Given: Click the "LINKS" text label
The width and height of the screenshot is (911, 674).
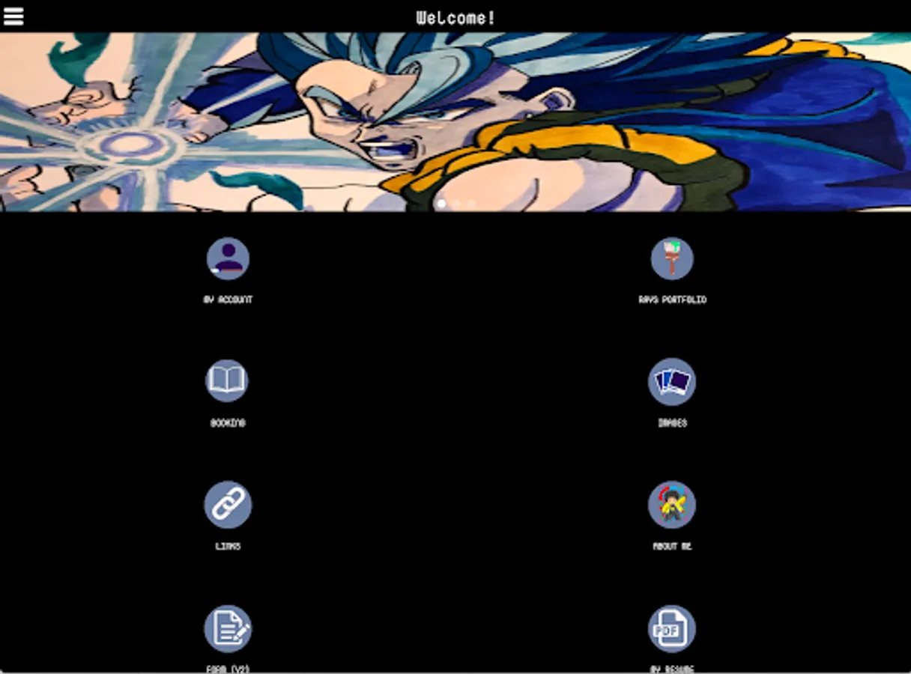Looking at the screenshot, I should click(228, 547).
